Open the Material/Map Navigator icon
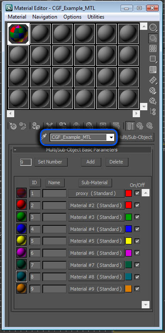 click(153, 112)
